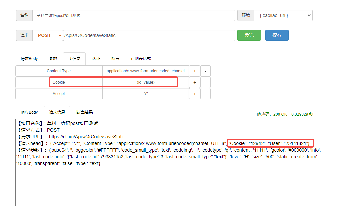Switch to the 参数 tab
The image size is (347, 206).
click(53, 59)
